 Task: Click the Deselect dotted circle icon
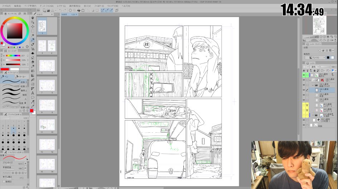70,10
